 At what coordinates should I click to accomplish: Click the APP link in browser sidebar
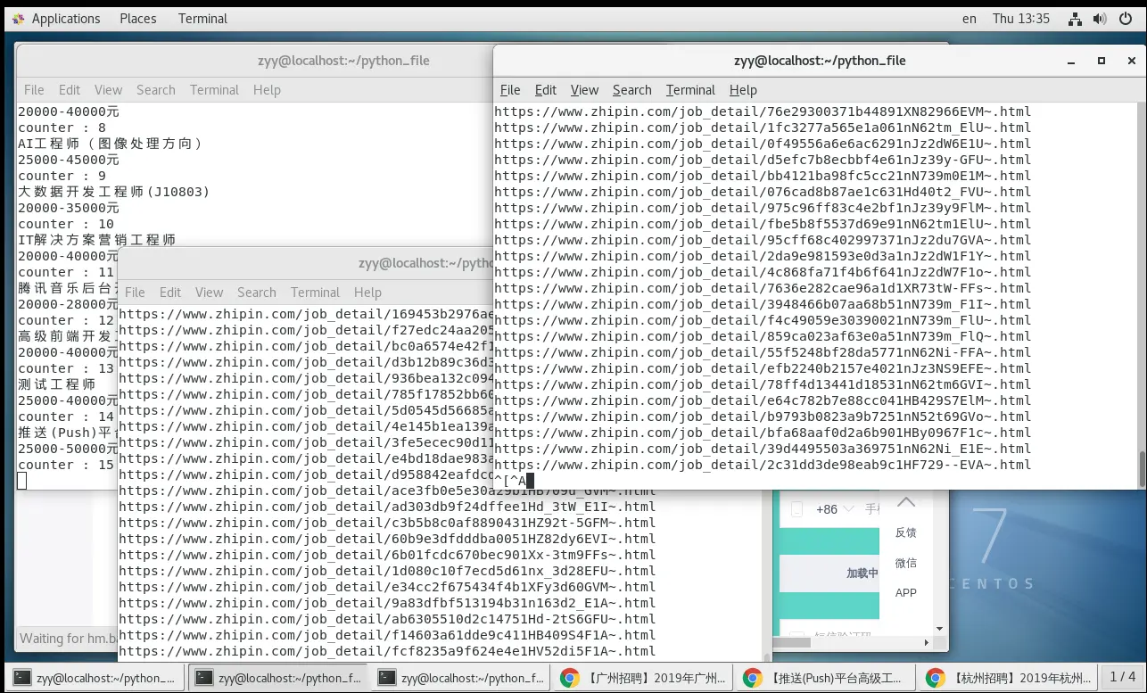906,593
